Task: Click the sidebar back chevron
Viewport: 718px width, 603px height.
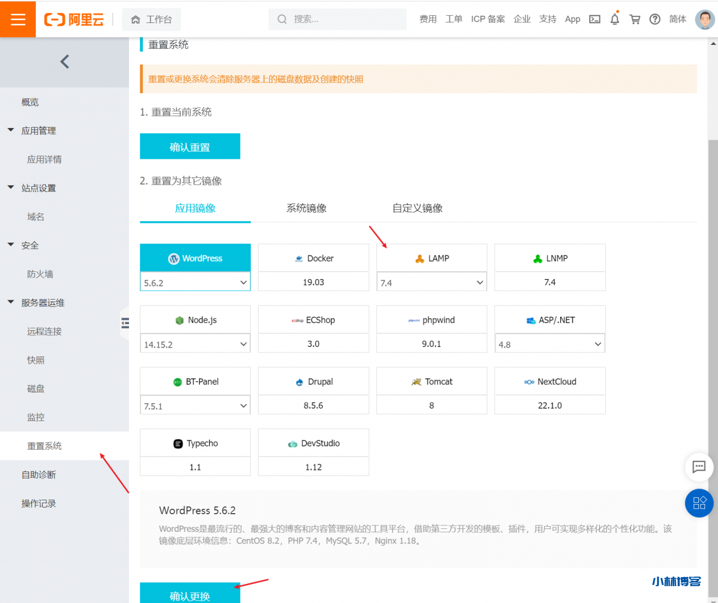Action: pyautogui.click(x=65, y=62)
